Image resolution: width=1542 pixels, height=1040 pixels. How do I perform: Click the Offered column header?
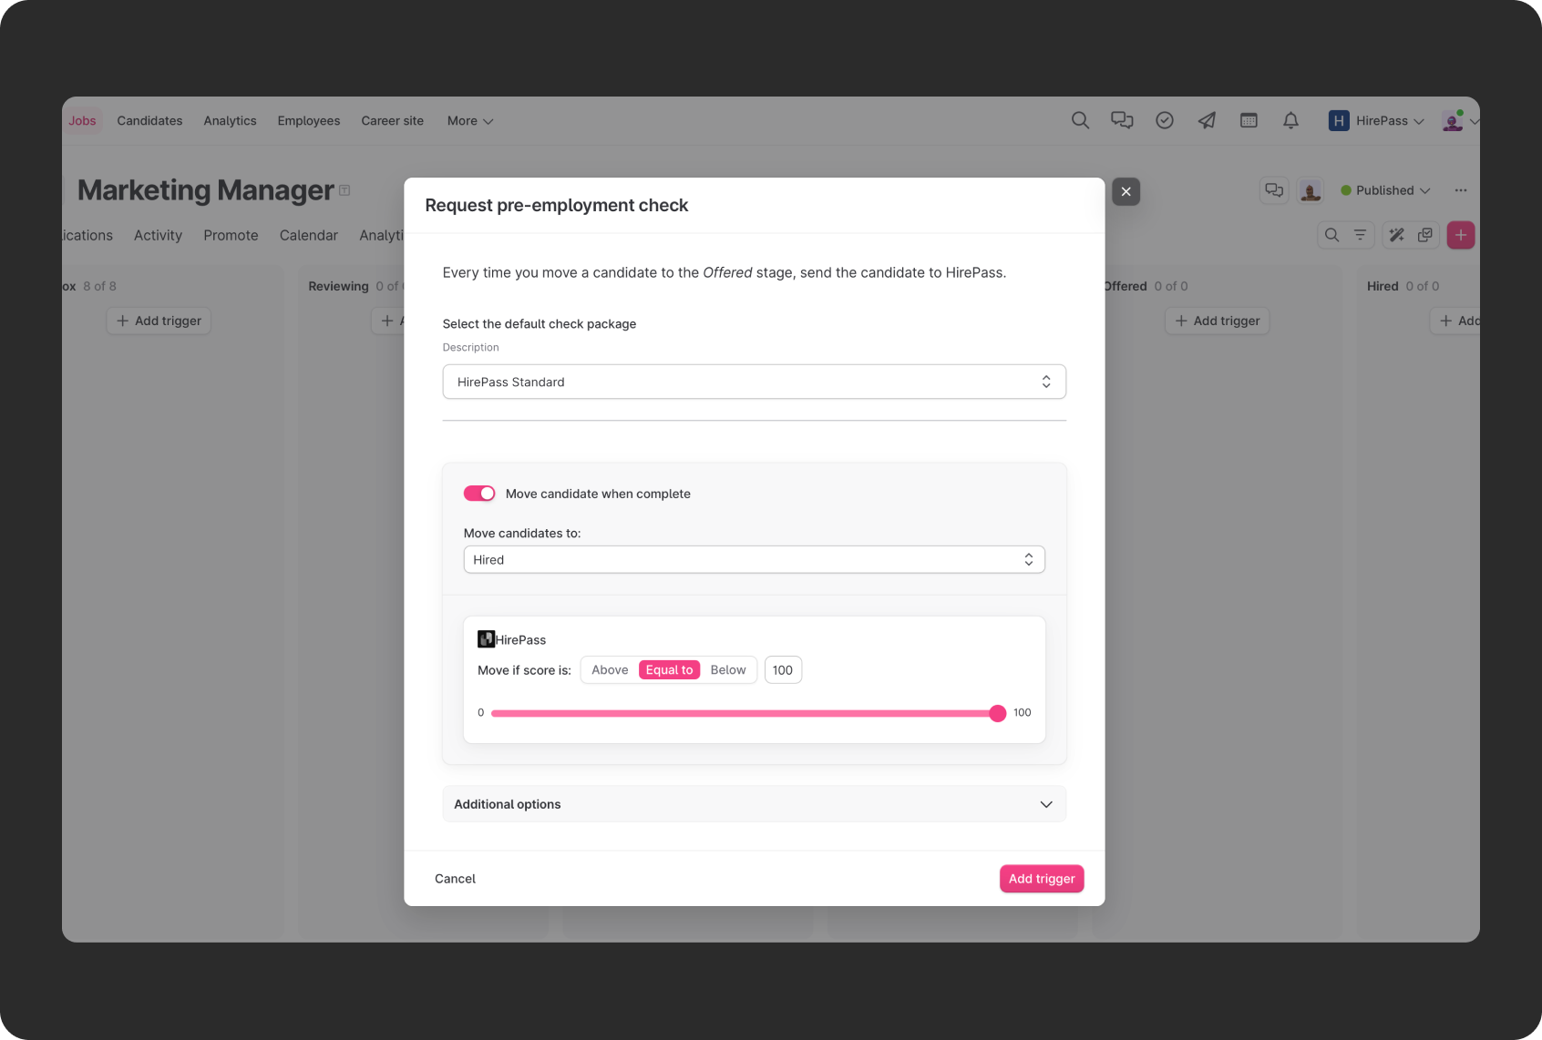[1126, 286]
